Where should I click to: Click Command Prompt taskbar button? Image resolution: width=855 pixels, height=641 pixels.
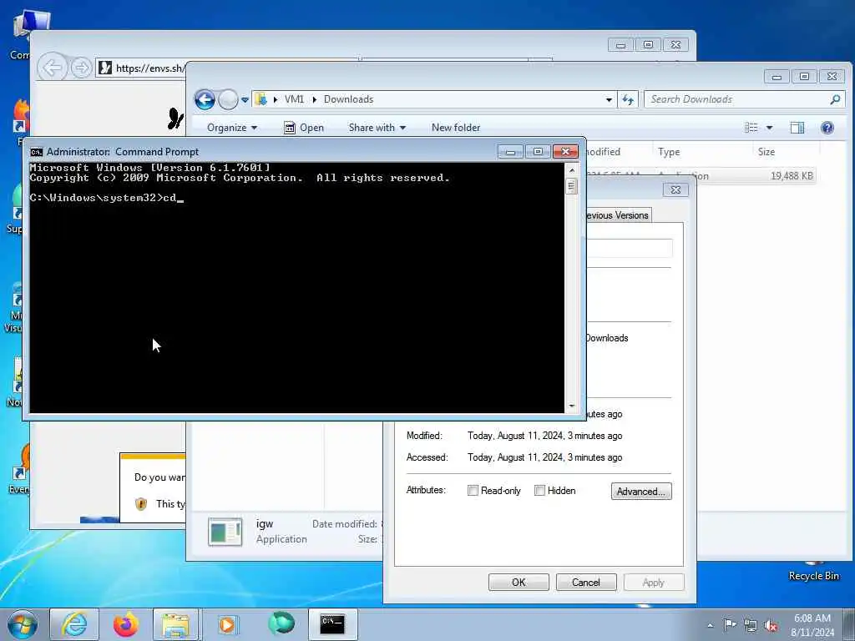332,624
